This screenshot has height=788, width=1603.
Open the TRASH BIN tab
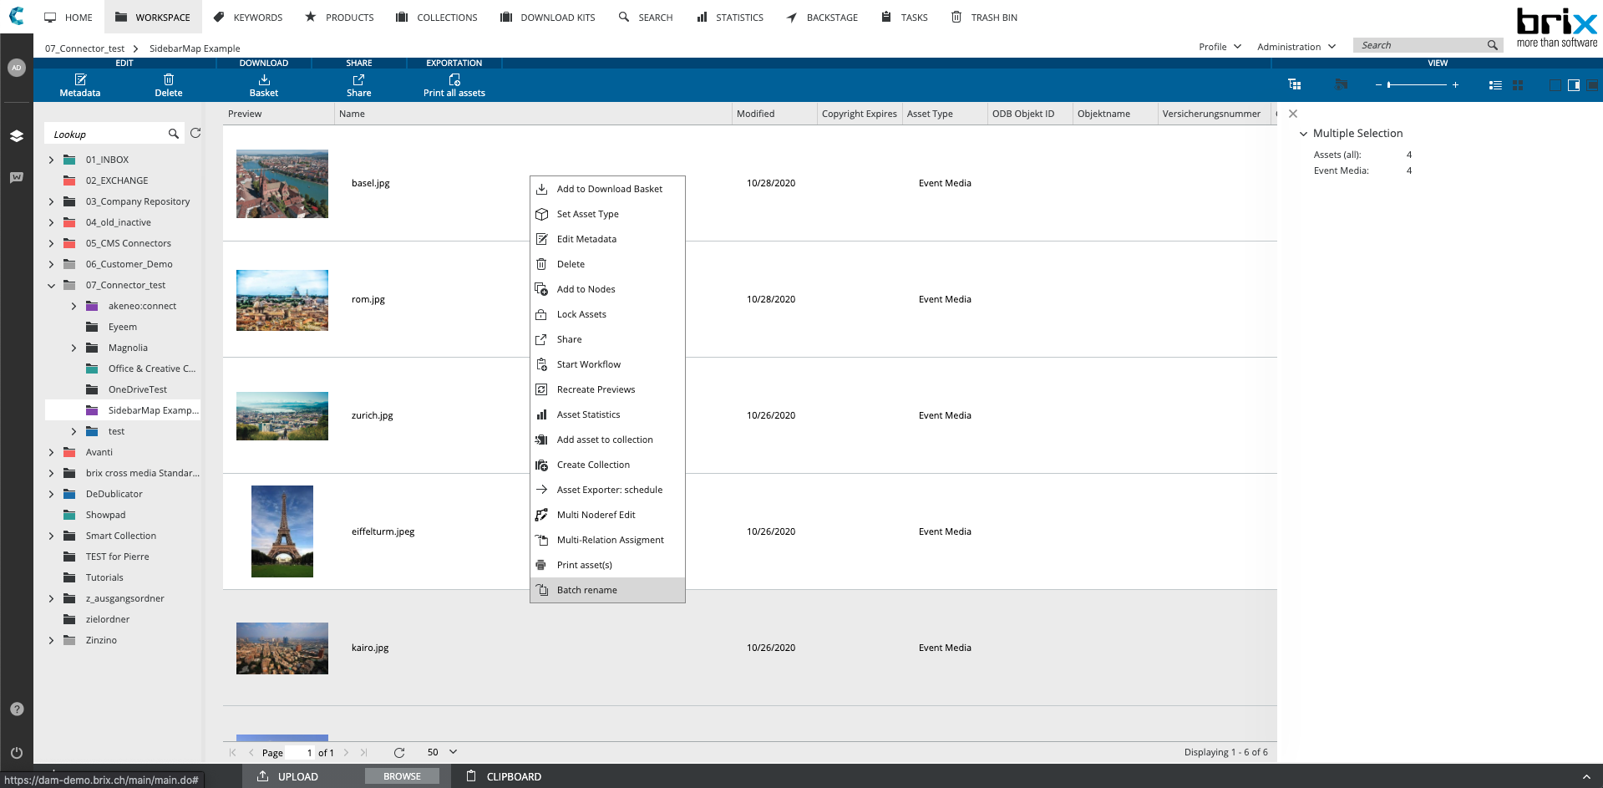click(x=984, y=17)
